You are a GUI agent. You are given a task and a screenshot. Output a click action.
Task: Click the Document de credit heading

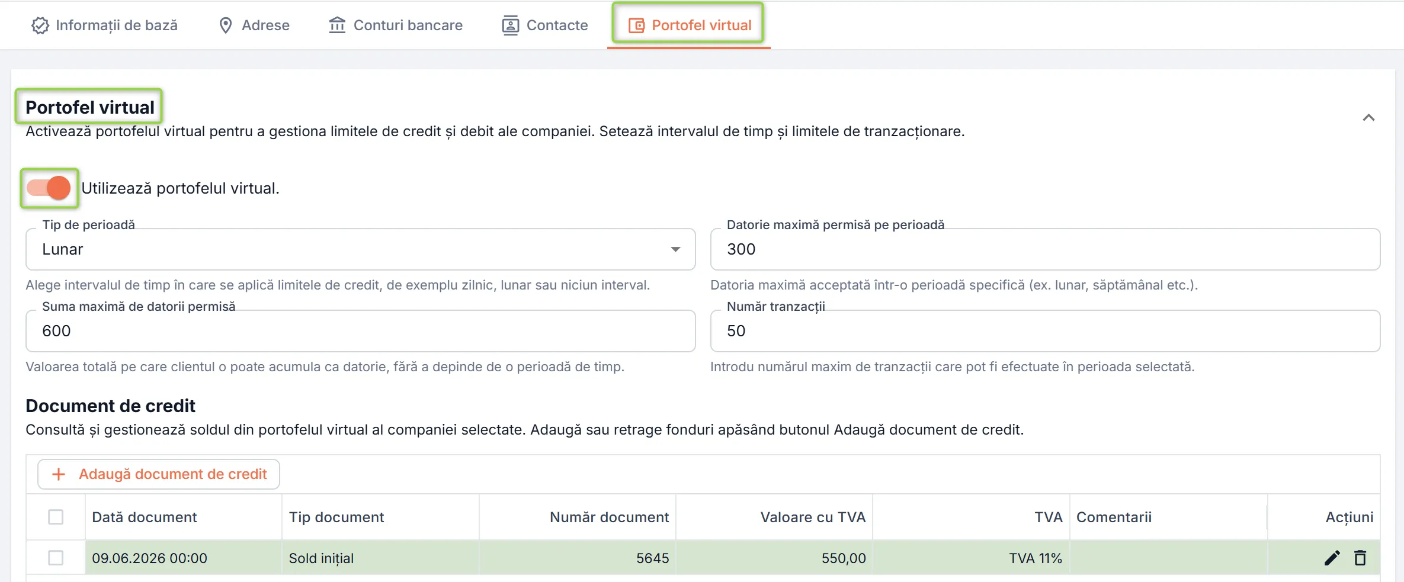110,406
